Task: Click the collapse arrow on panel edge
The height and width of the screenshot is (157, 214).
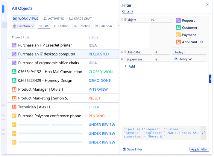Action: pos(210,79)
